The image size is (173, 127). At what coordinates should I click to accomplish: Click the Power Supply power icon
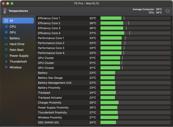pyautogui.click(x=6, y=56)
